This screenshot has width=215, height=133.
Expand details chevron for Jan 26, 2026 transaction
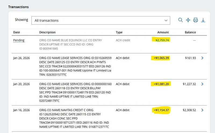pos(202,58)
